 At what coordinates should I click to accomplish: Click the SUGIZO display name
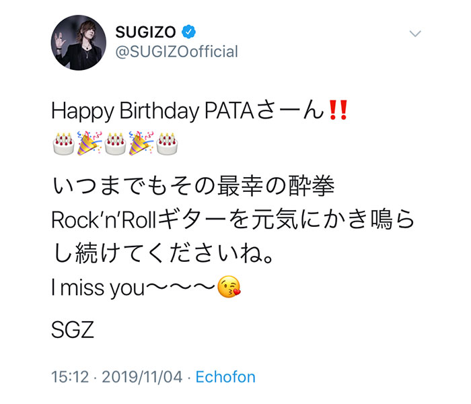point(146,32)
